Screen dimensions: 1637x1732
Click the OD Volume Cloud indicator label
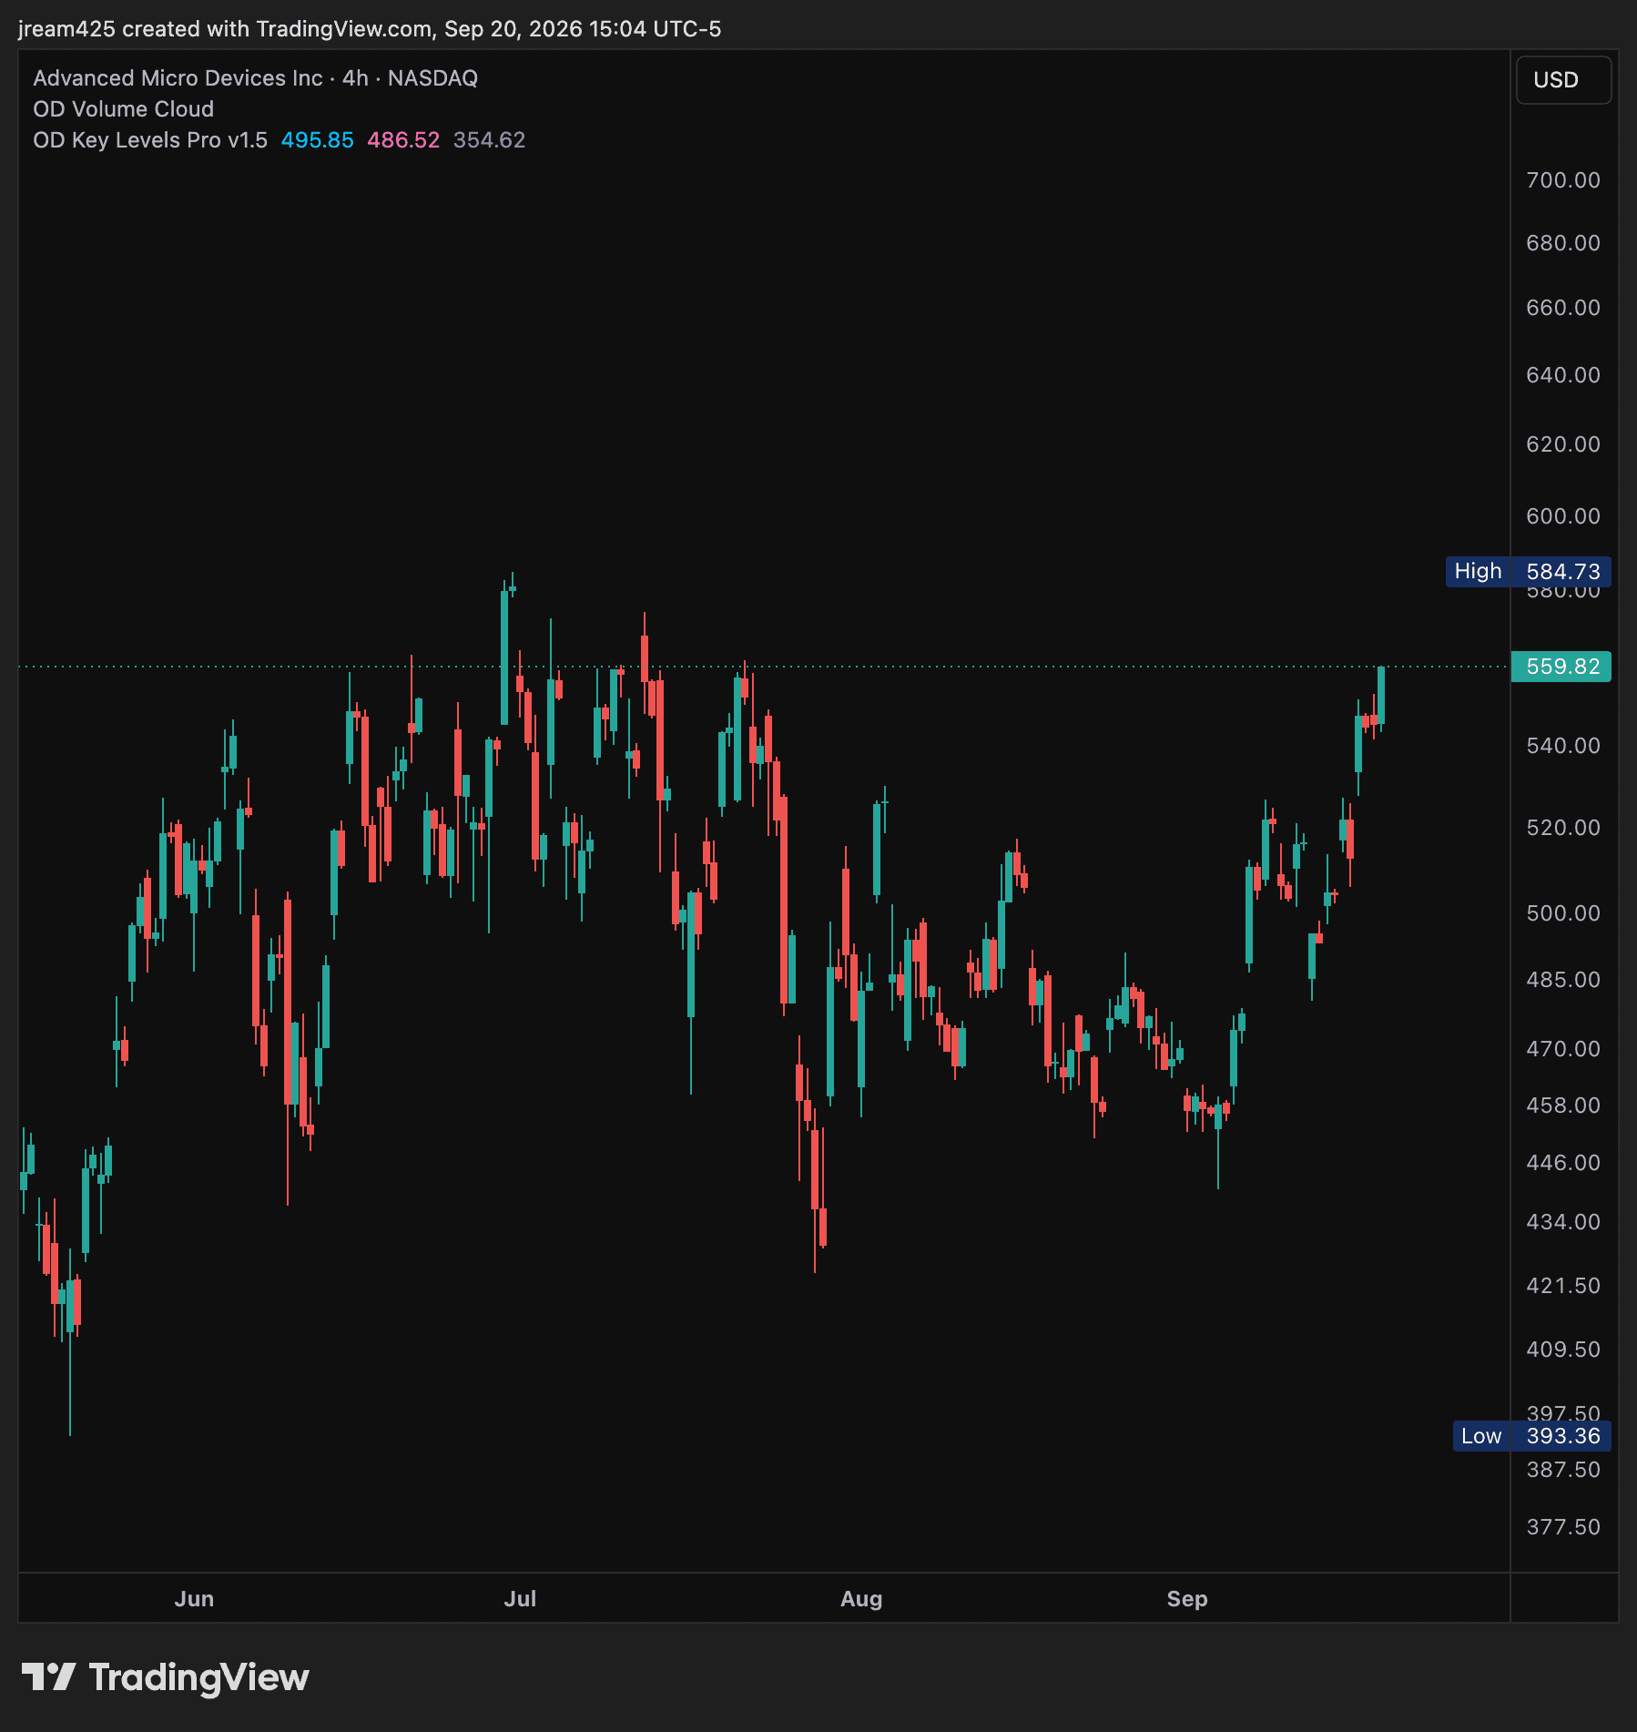124,109
